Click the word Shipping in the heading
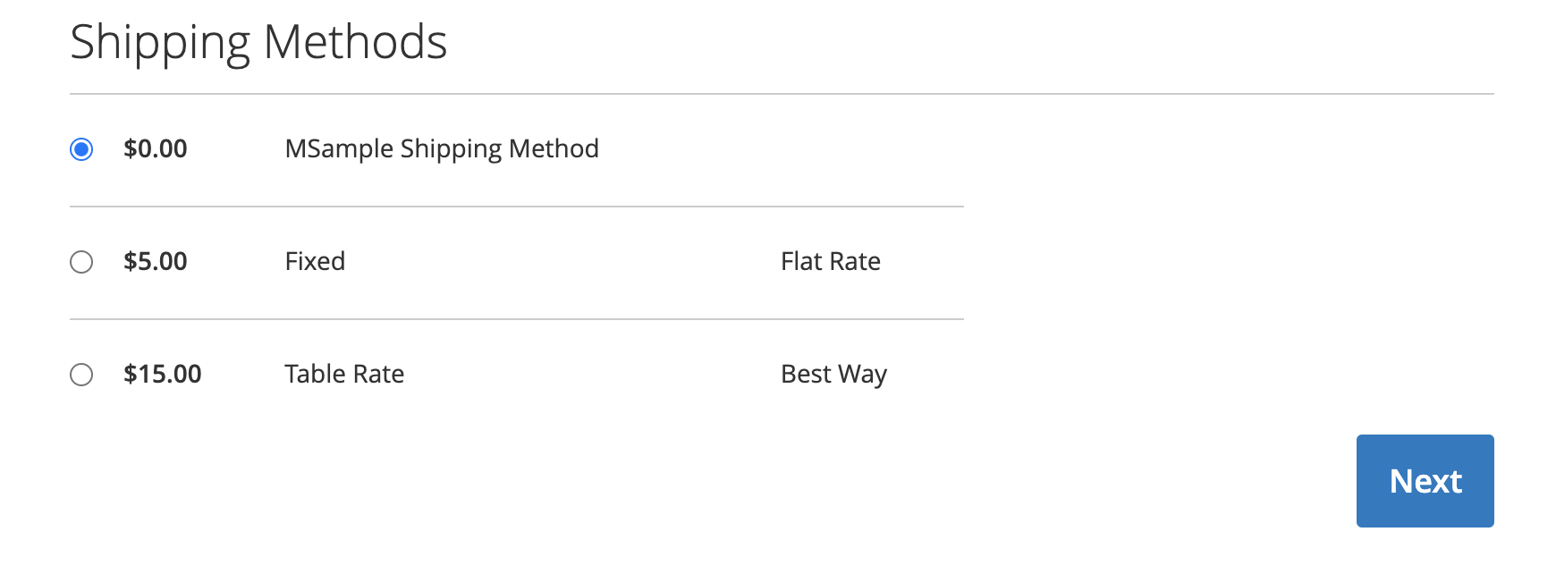Viewport: 1556px width, 574px height. [160, 43]
